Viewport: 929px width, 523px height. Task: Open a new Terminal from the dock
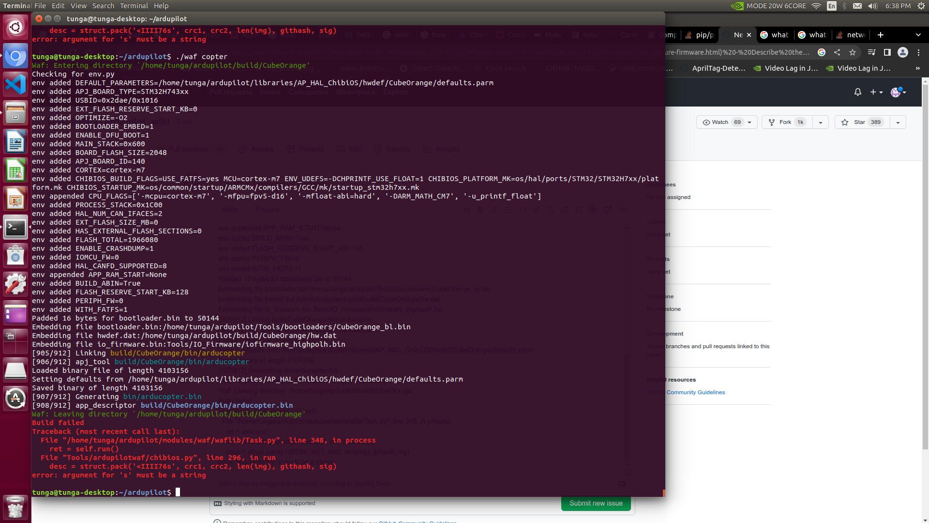15,228
